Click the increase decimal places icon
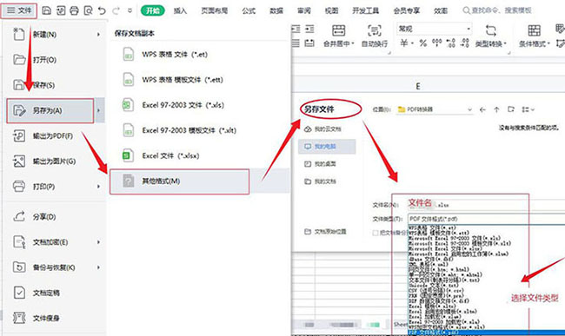 [x=451, y=43]
